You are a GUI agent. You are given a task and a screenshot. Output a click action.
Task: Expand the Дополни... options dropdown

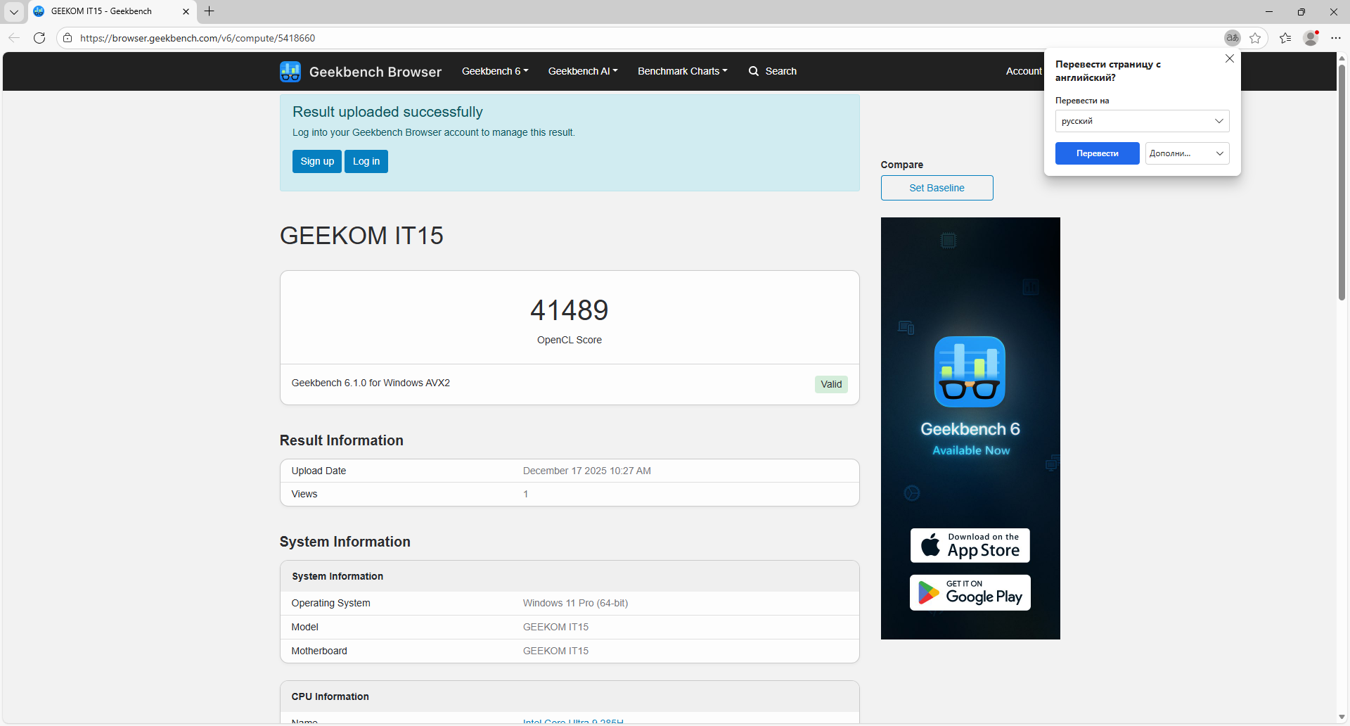coord(1187,153)
